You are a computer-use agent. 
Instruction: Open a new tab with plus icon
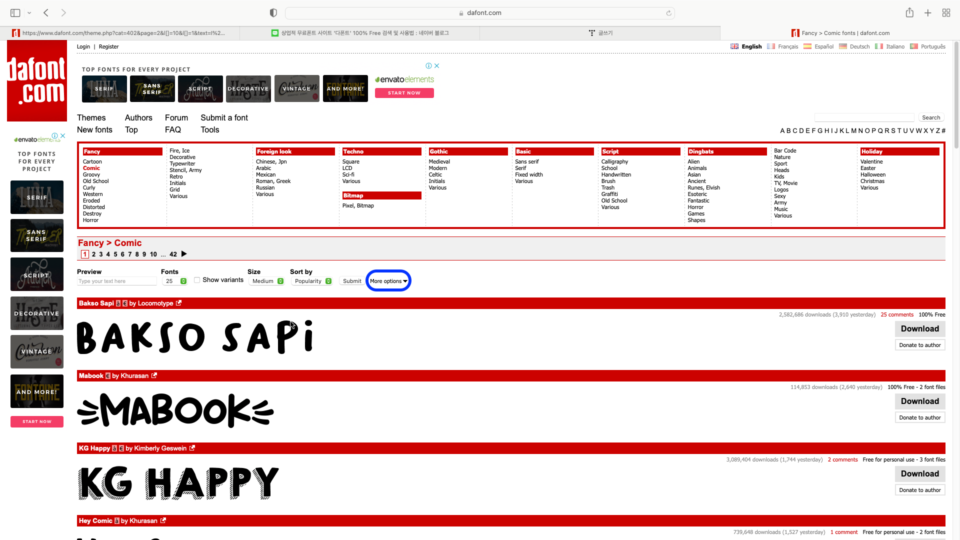point(927,13)
